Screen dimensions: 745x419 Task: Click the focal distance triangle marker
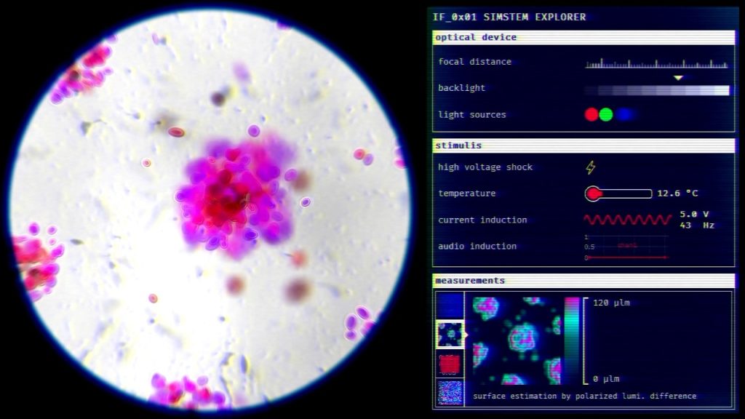point(678,77)
